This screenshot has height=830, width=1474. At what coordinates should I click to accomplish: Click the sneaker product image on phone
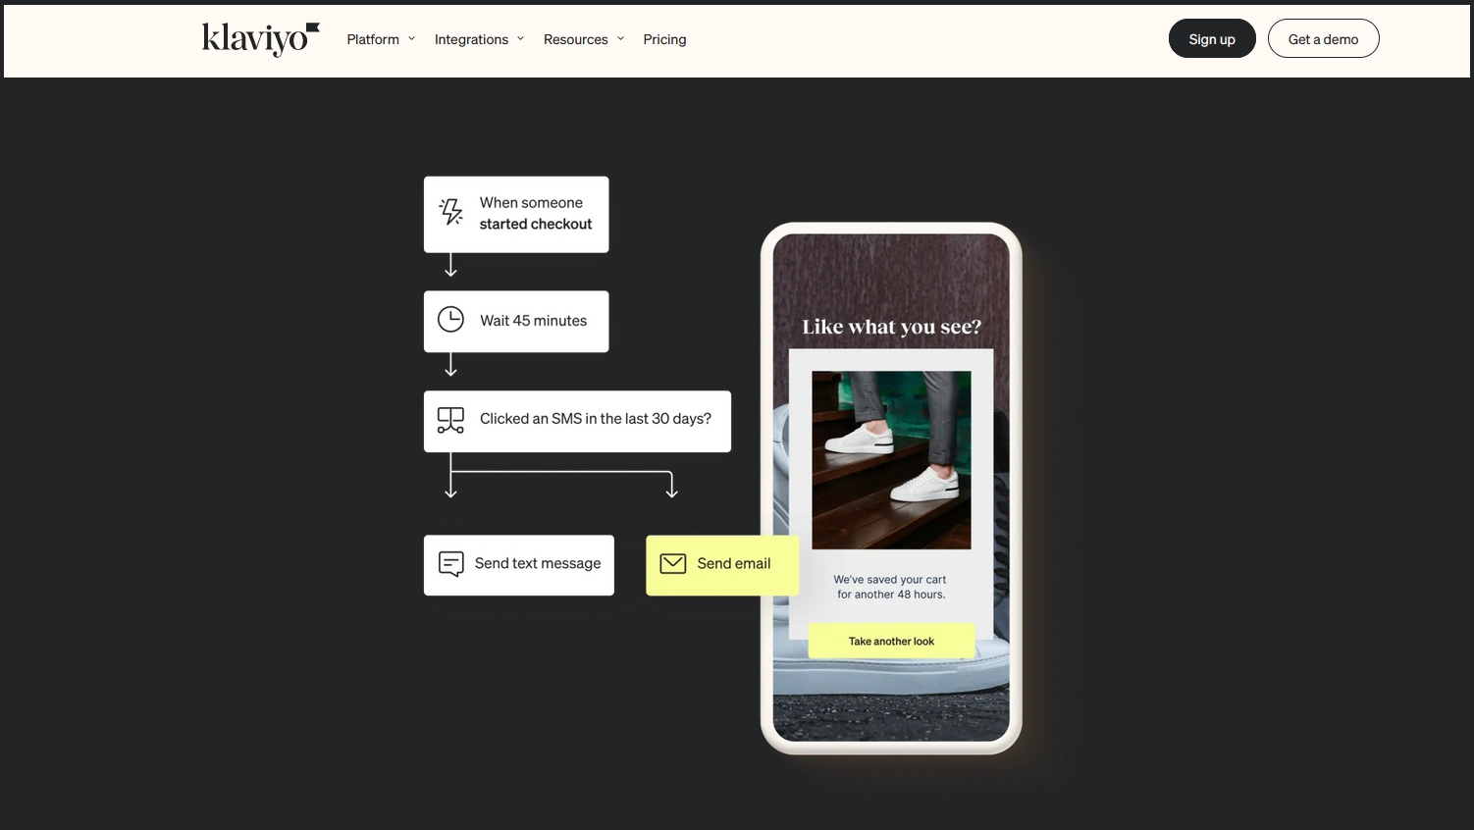[891, 459]
